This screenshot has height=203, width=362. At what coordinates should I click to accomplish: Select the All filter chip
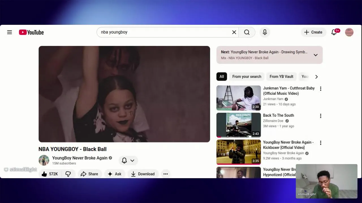click(x=222, y=77)
